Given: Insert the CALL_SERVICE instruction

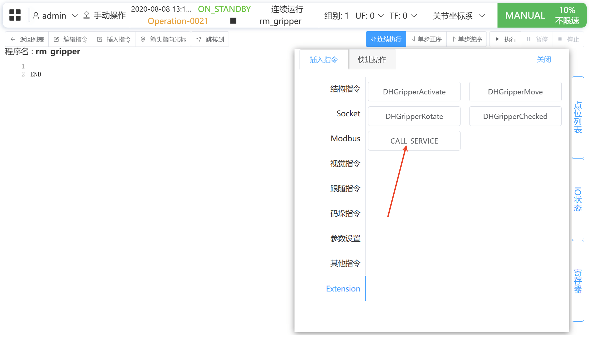Looking at the screenshot, I should coord(414,141).
